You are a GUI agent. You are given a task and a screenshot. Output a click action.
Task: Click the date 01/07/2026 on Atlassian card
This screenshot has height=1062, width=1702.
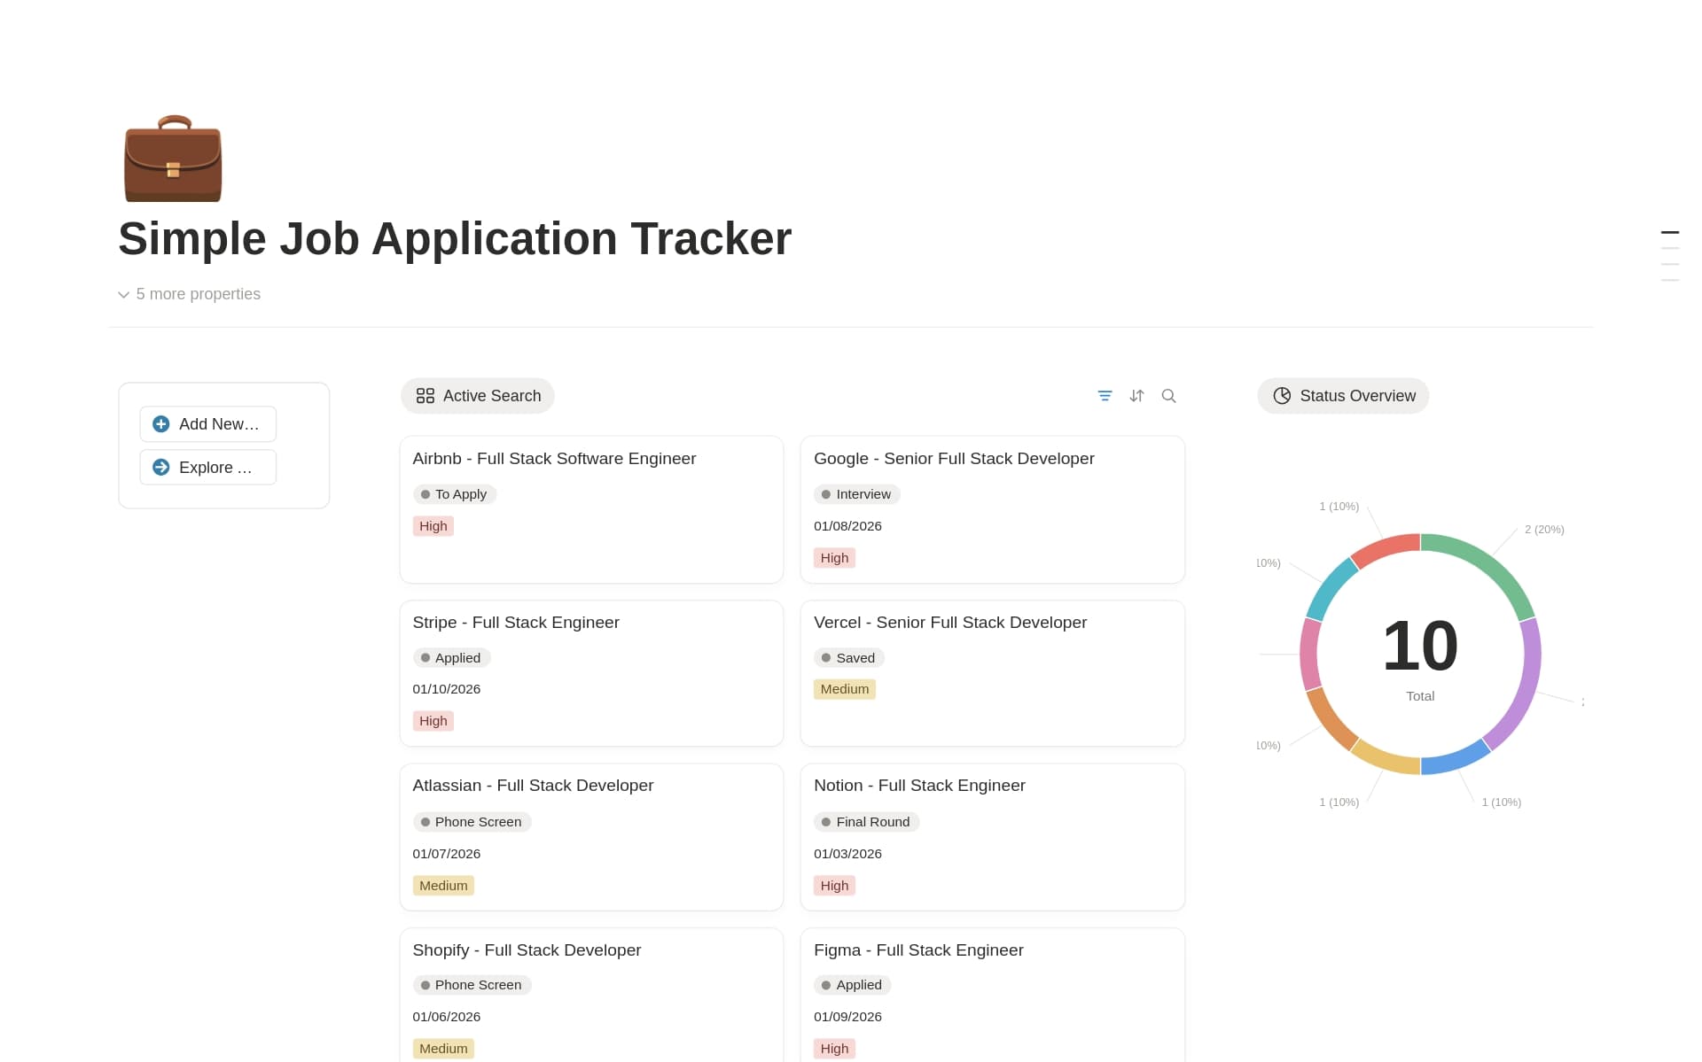point(446,854)
